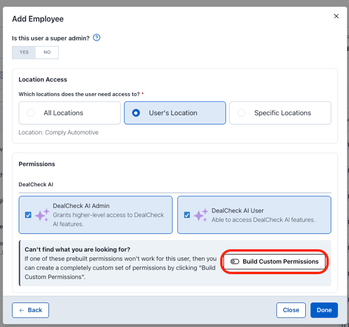Click the sparkle icon on DealCheck AI Admin
349x327 pixels.
tap(42, 215)
